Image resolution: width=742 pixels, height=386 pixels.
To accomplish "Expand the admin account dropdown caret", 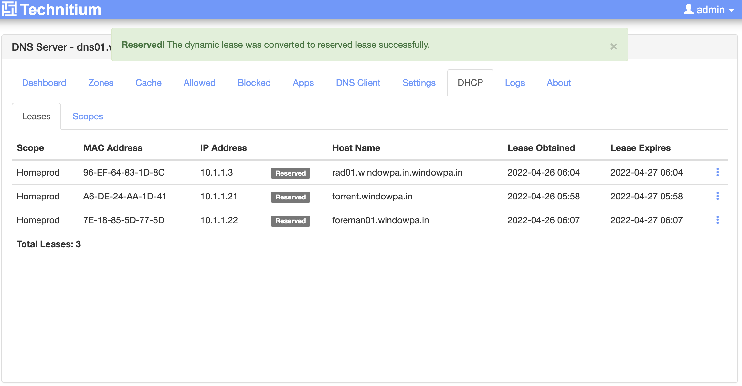I will coord(732,10).
